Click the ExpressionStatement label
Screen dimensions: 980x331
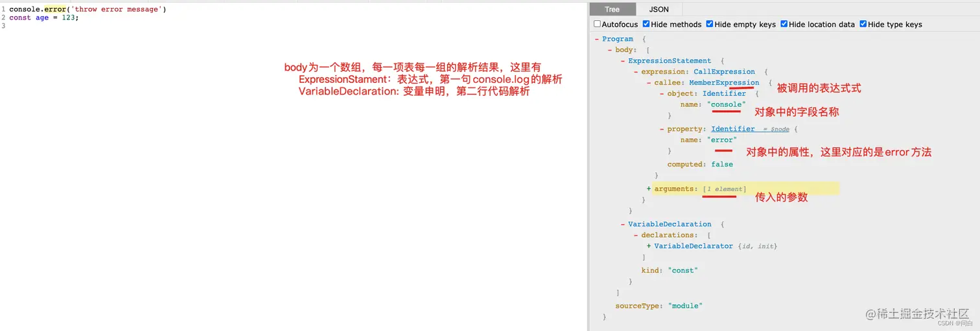[x=670, y=61]
